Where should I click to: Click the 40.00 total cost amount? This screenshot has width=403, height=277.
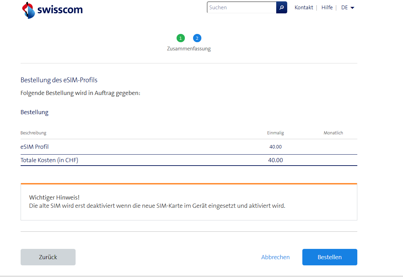pos(276,160)
